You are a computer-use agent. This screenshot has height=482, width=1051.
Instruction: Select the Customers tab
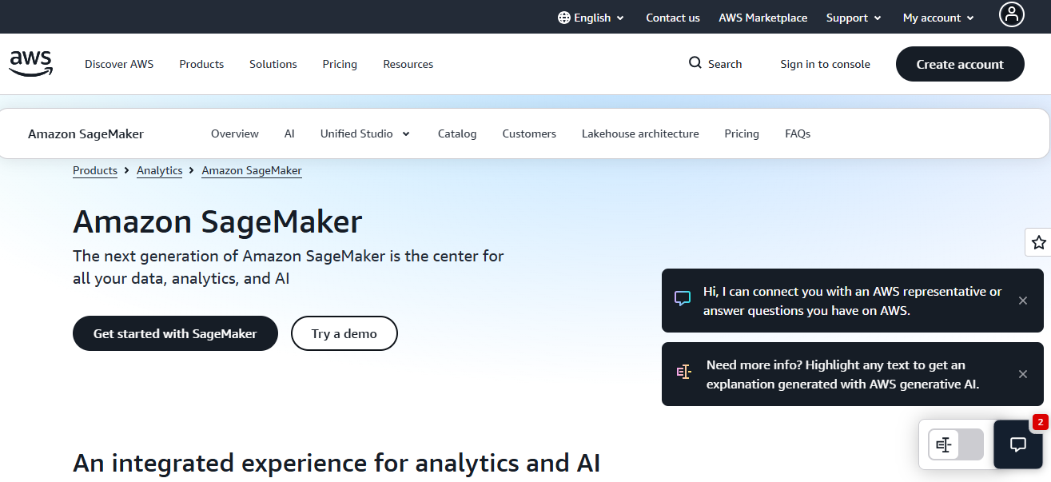point(528,133)
